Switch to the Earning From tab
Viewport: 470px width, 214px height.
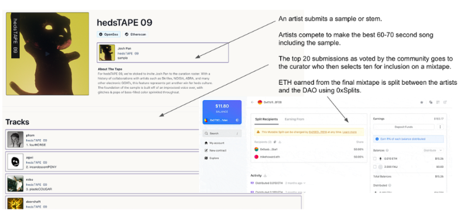(x=294, y=119)
